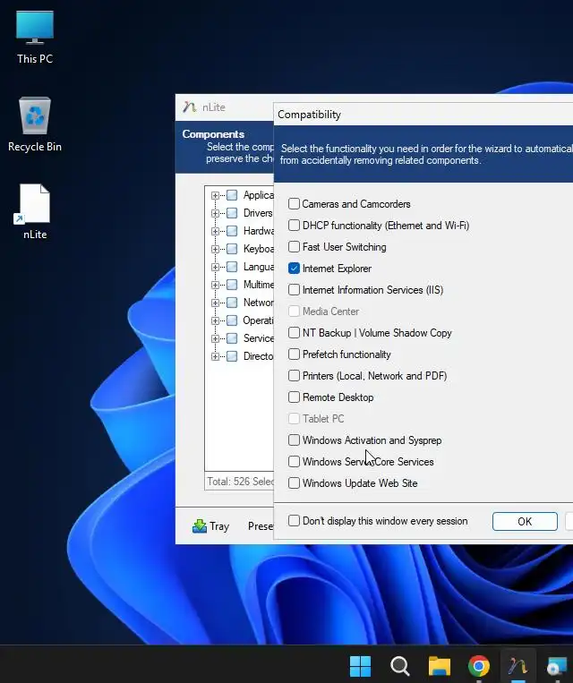573x683 pixels.
Task: Expand the Multimedia tree node
Action: 215,285
